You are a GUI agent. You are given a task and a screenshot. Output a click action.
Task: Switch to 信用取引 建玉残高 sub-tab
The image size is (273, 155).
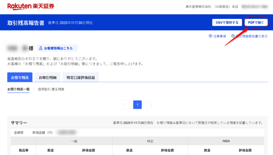click(51, 89)
